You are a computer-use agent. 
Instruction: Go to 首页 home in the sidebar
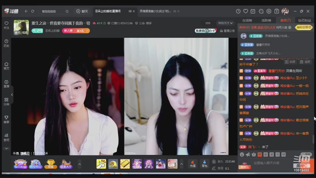(6, 66)
